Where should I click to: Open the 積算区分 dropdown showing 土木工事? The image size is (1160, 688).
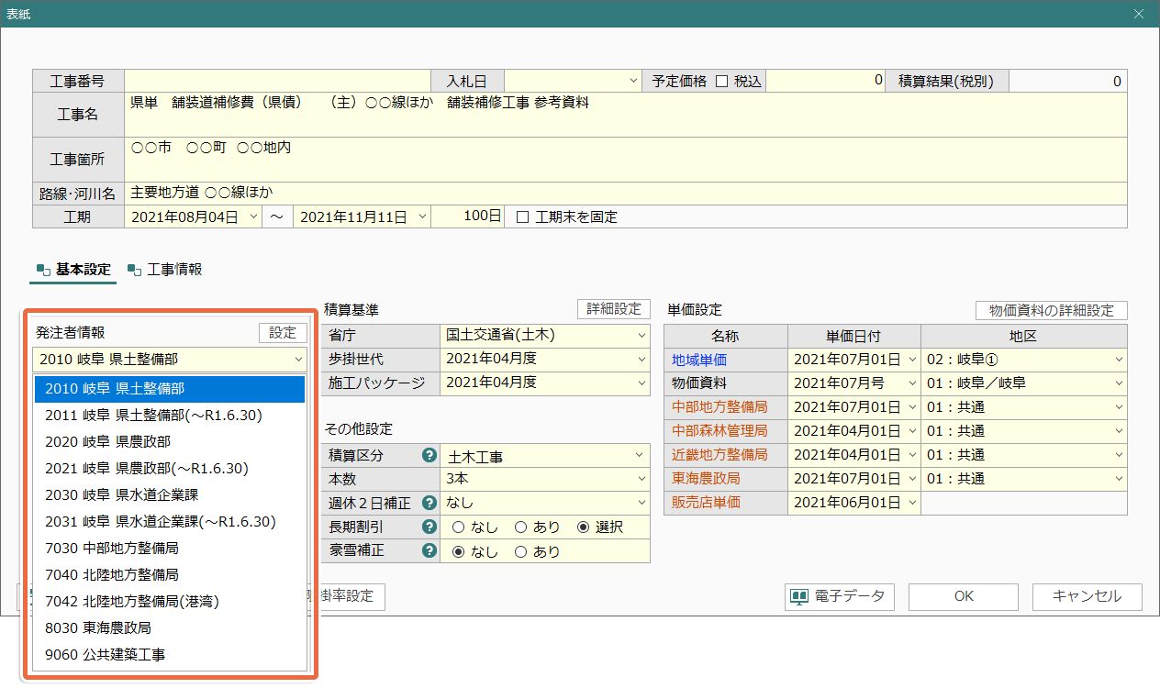pos(641,456)
